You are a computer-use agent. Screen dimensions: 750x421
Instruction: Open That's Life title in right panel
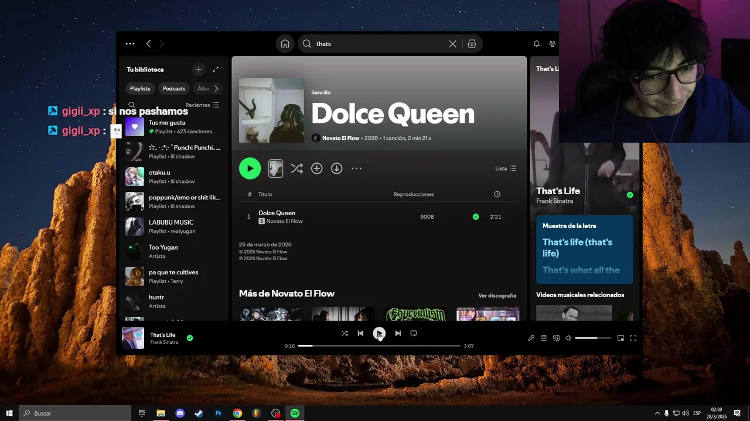pyautogui.click(x=558, y=191)
